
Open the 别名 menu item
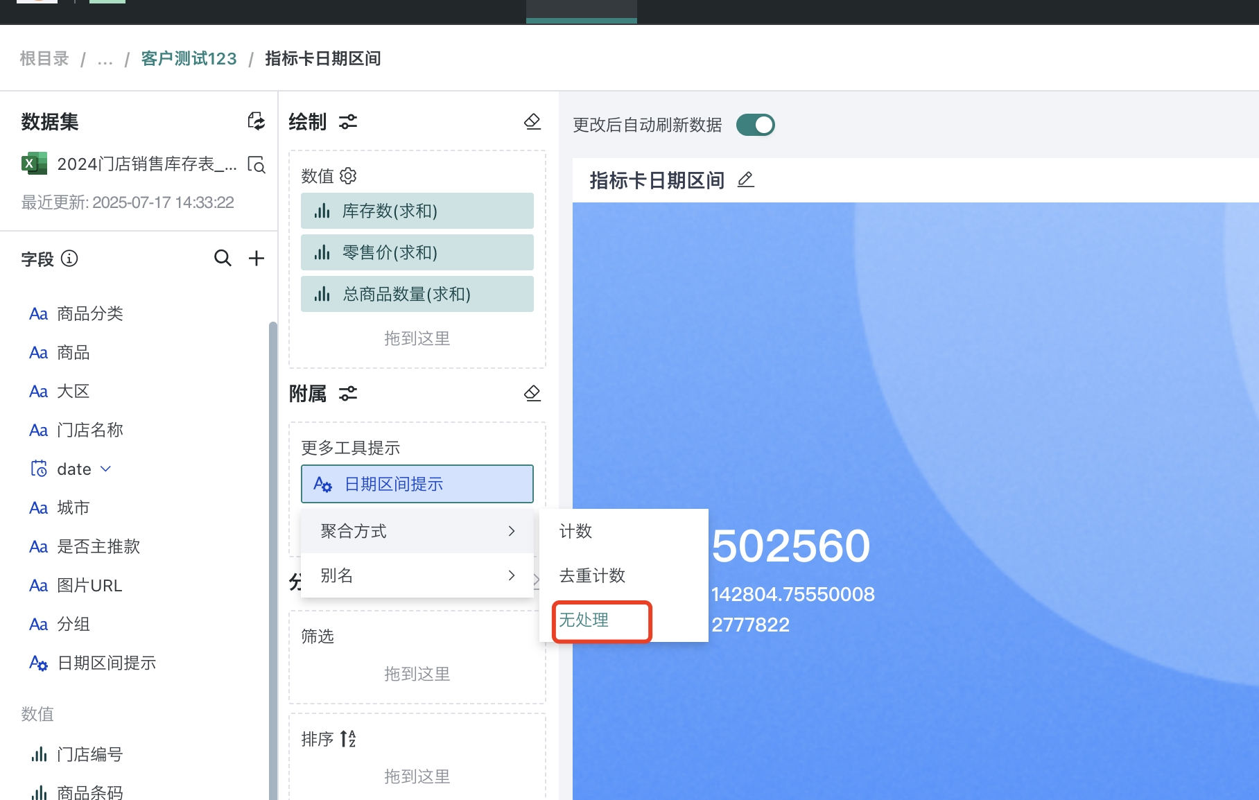coord(417,575)
